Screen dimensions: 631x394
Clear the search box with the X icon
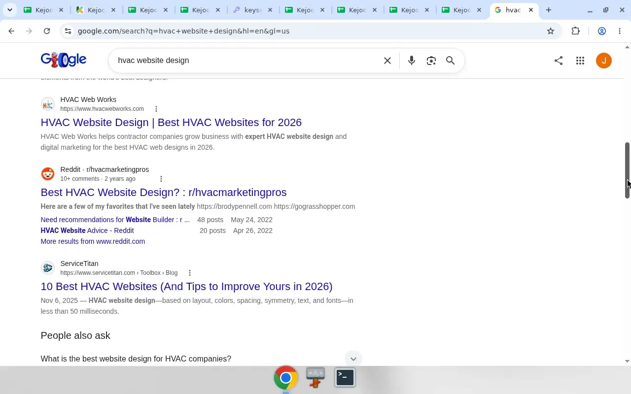point(387,61)
